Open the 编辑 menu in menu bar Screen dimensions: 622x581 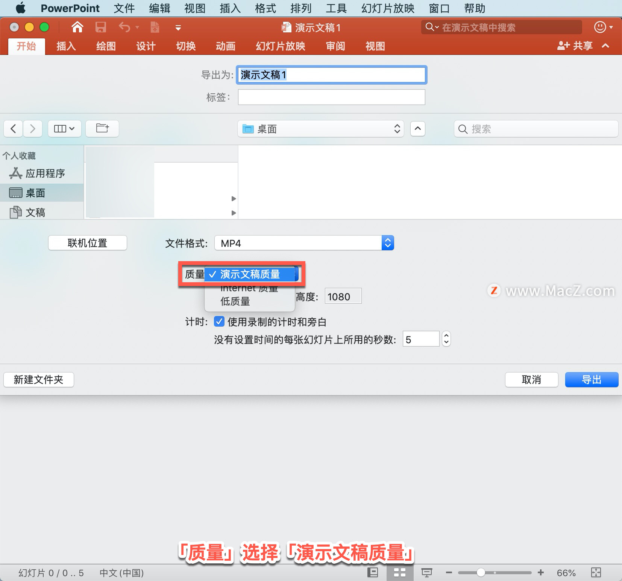tap(159, 8)
